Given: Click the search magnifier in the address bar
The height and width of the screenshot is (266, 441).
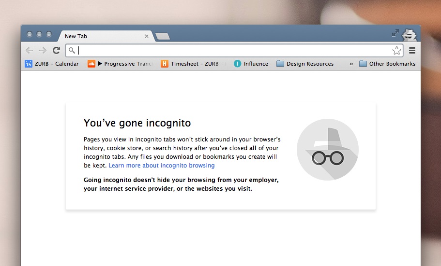Looking at the screenshot, I should click(72, 51).
